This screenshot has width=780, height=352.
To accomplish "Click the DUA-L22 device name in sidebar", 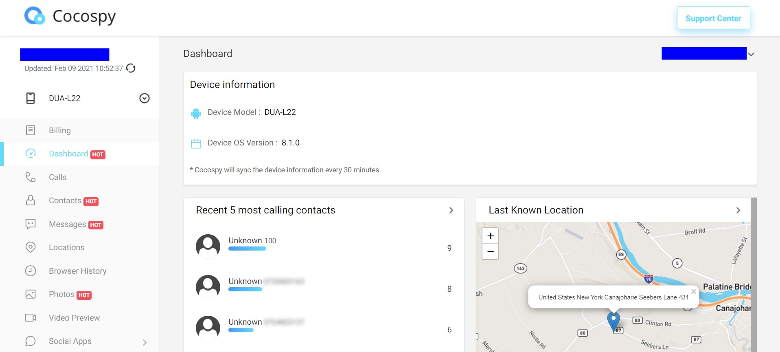I will pos(65,98).
